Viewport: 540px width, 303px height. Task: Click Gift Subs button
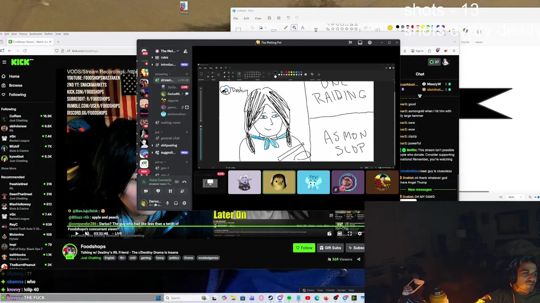[x=330, y=248]
